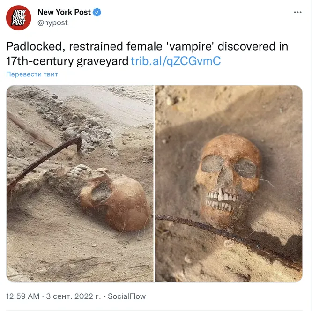The image size is (312, 311).
Task: Click the @nypost handle
Action: [x=53, y=22]
